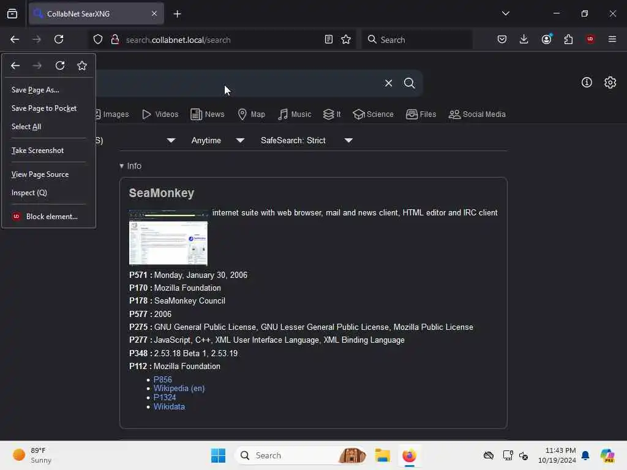
Task: Open the Firefox hamburger menu
Action: (x=612, y=39)
